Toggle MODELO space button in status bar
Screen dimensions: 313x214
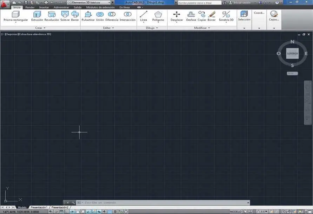coord(235,212)
